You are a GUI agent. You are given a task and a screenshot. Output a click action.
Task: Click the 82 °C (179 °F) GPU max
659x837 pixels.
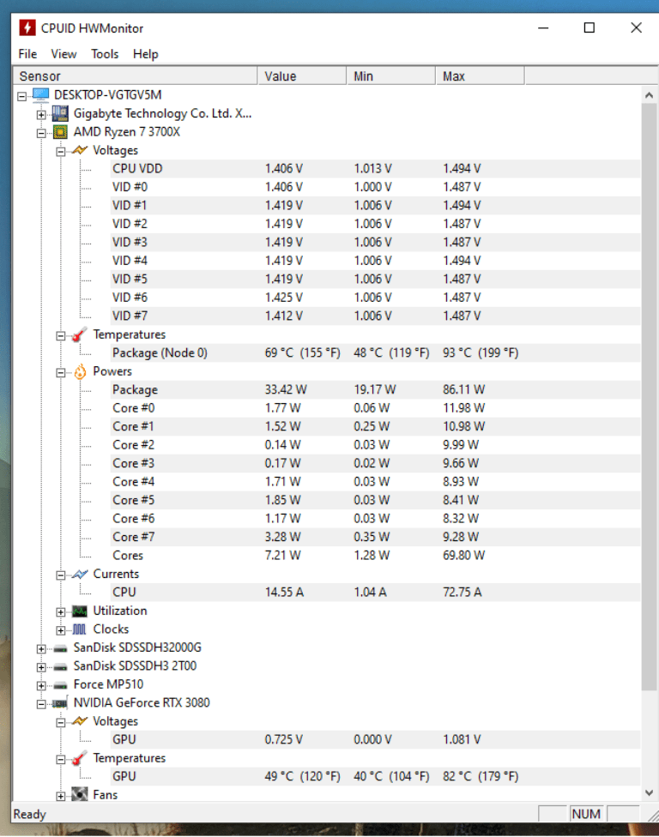(x=481, y=776)
